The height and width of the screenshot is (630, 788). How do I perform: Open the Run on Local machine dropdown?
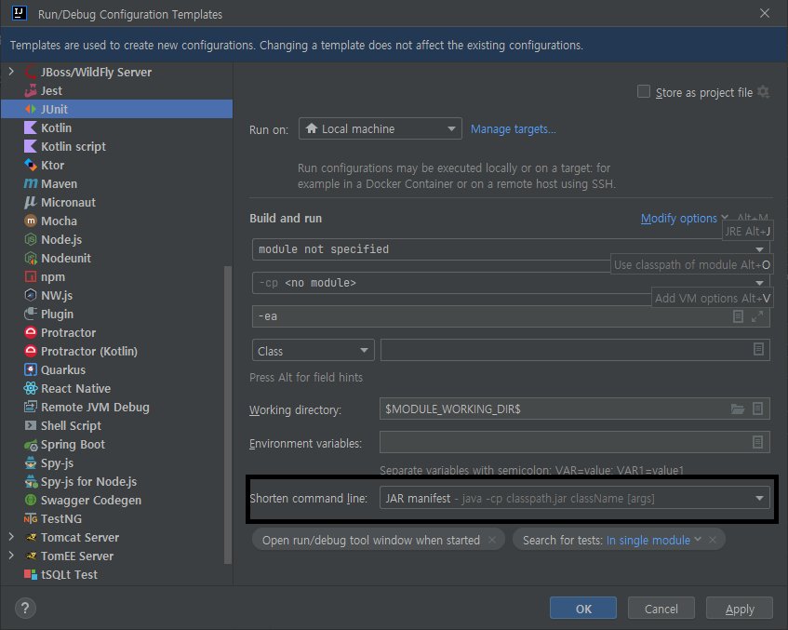pos(381,128)
